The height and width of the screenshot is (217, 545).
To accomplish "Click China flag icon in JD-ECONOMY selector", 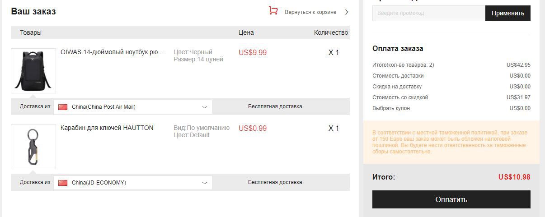I will pos(63,183).
